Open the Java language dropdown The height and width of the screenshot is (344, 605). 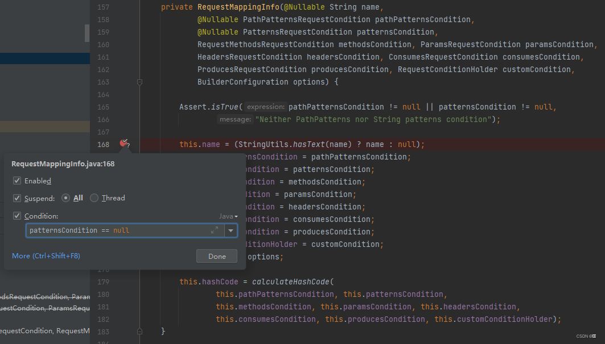point(227,216)
